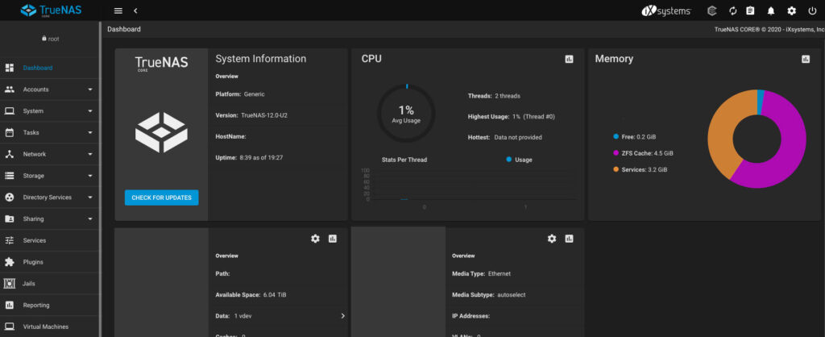Click the Virtual Machines monitor icon
The height and width of the screenshot is (337, 825).
(9, 327)
